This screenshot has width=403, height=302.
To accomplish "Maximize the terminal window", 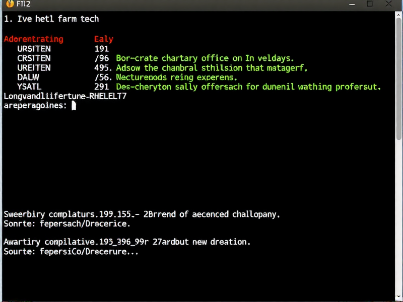I will coord(370,4).
